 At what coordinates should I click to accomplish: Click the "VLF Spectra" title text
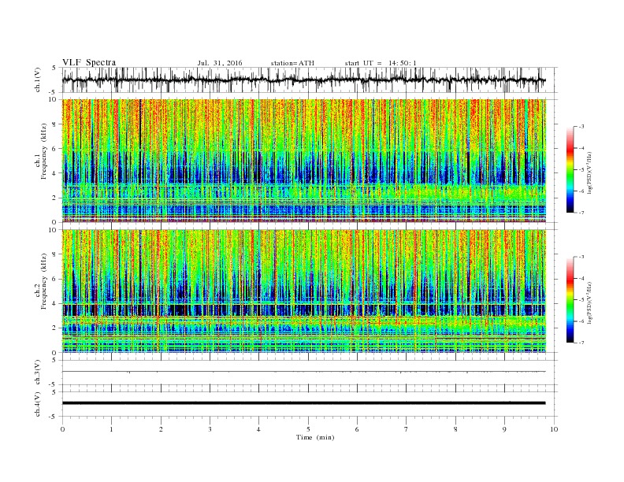pyautogui.click(x=89, y=62)
